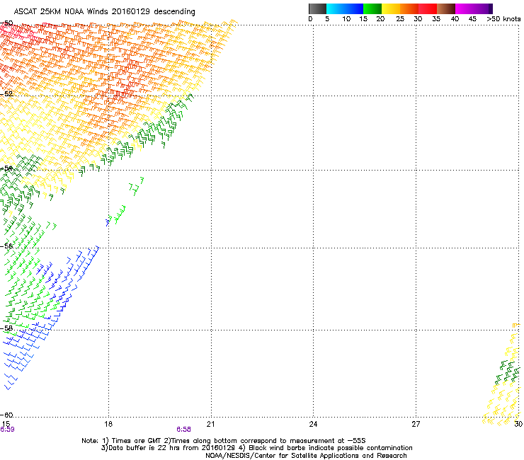Viewport: 524px width, 460px height.
Task: Click the cyan-blue 5-15 knots color segment
Action: [345, 8]
